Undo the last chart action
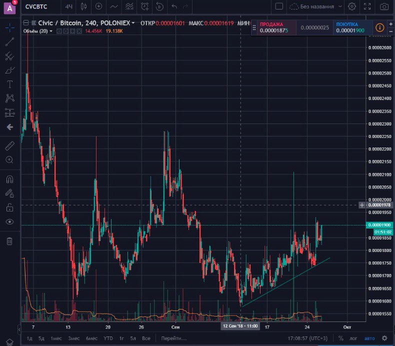395x346 pixels. (174, 6)
